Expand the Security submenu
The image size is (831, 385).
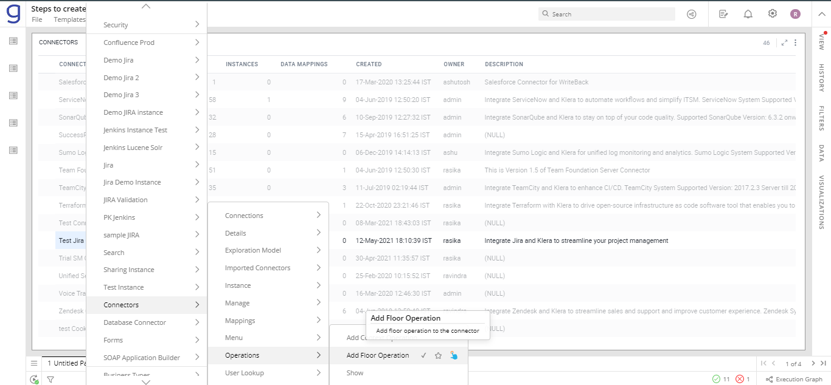[x=197, y=24]
